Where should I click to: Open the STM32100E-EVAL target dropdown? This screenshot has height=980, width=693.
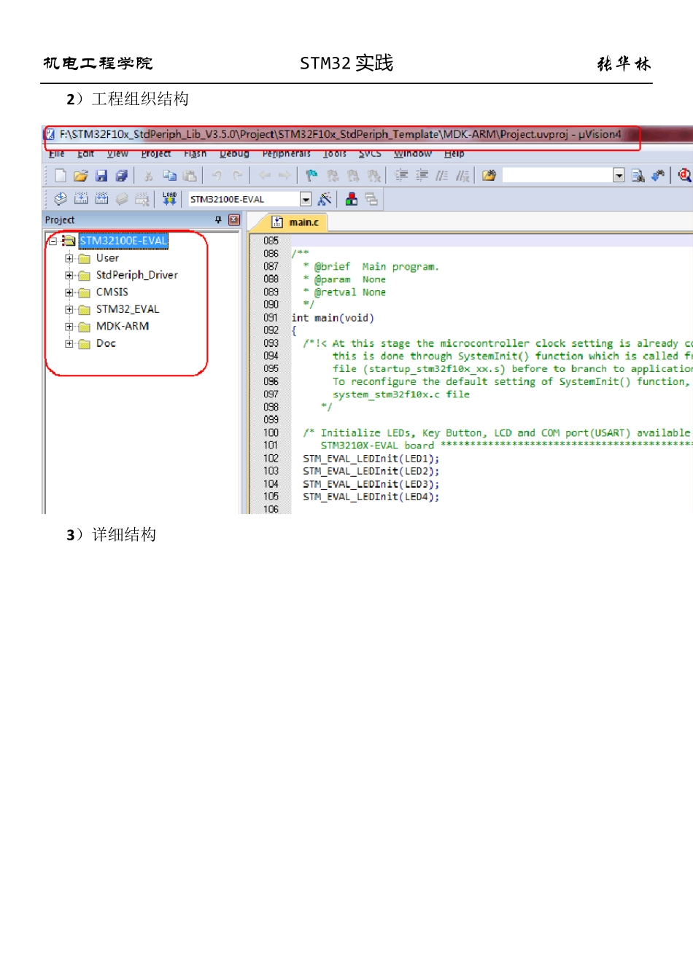(x=306, y=199)
